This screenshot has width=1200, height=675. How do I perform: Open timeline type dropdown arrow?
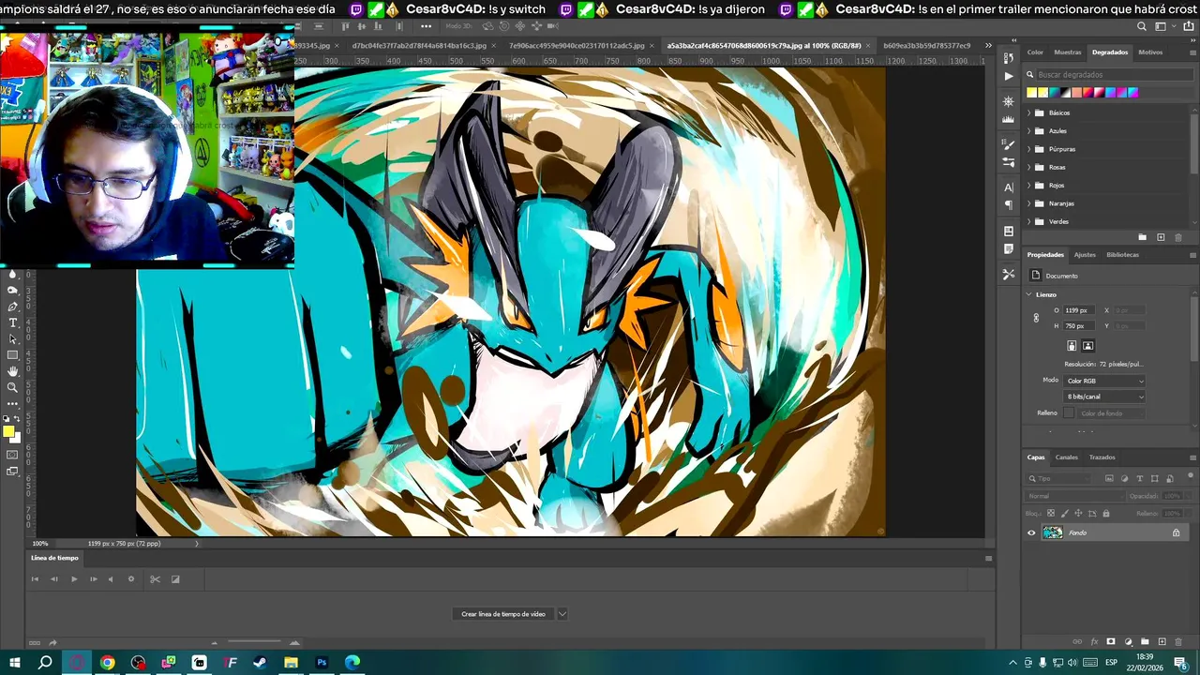tap(562, 614)
